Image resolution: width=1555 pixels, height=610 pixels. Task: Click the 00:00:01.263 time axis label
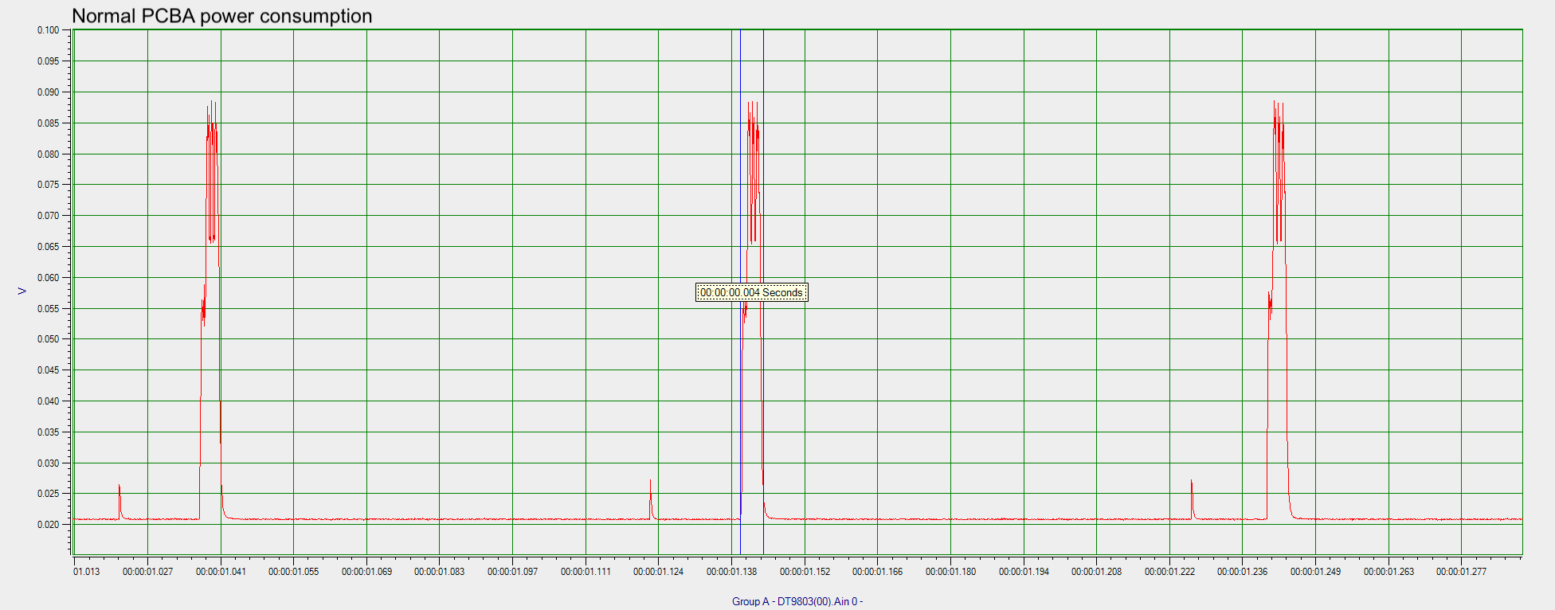(1389, 572)
